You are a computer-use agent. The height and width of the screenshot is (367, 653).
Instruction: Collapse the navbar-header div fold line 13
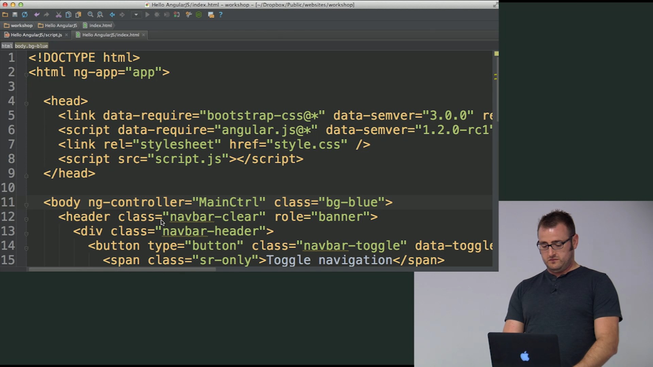pyautogui.click(x=26, y=234)
